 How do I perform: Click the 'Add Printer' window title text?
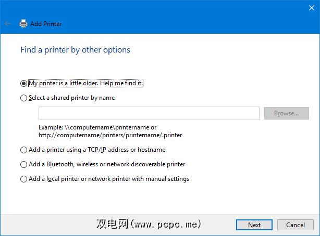pos(46,23)
